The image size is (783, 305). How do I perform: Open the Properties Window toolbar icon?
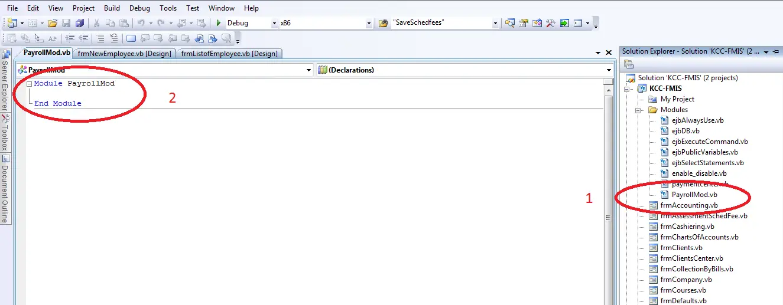pos(524,23)
